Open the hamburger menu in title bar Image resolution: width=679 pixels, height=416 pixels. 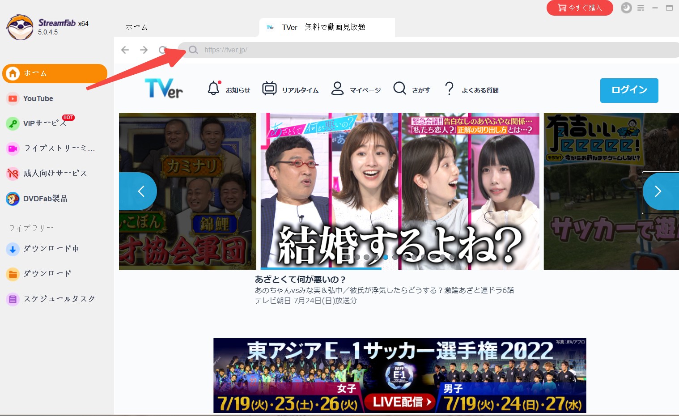click(x=641, y=8)
